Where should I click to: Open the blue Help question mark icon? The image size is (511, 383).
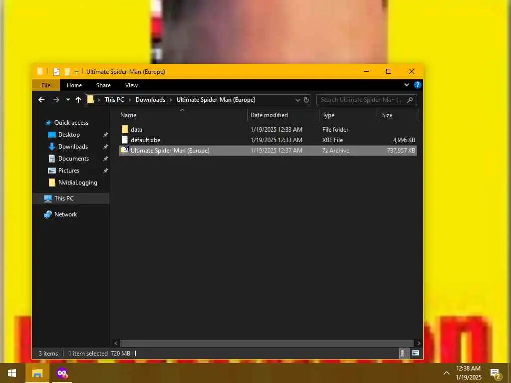[417, 85]
